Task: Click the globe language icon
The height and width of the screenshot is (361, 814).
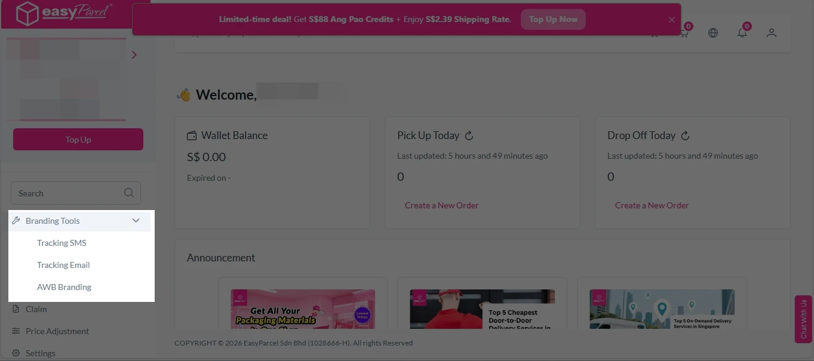Action: pyautogui.click(x=713, y=33)
